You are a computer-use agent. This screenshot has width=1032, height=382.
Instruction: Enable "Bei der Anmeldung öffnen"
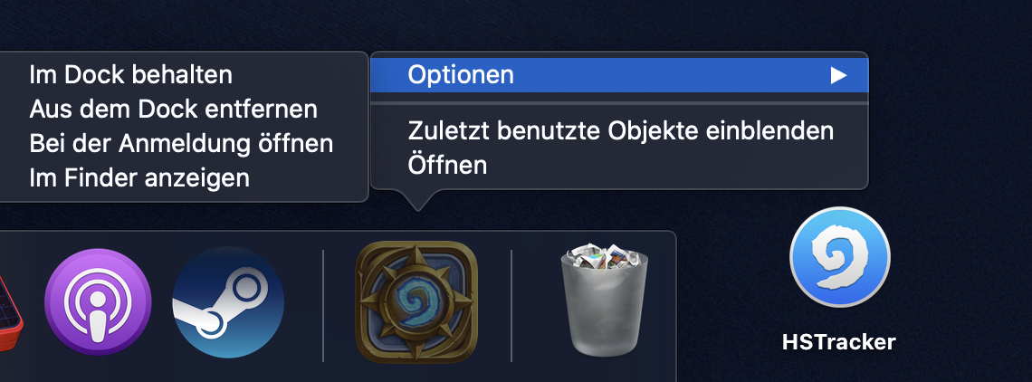[x=181, y=144]
